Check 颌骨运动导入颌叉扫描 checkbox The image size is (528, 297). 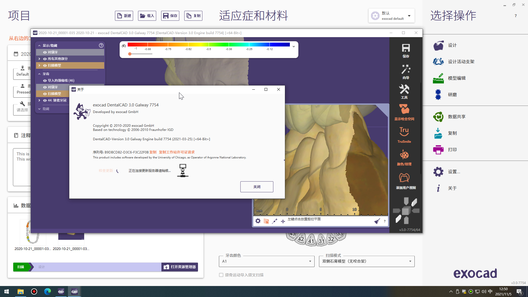coord(221,275)
